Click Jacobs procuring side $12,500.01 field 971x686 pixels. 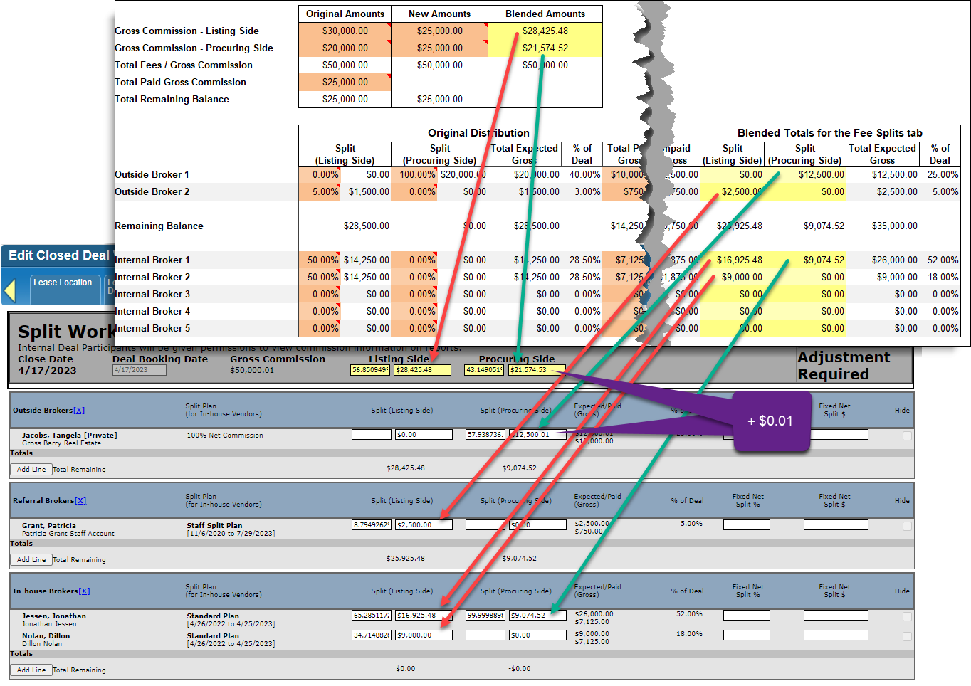pyautogui.click(x=537, y=435)
